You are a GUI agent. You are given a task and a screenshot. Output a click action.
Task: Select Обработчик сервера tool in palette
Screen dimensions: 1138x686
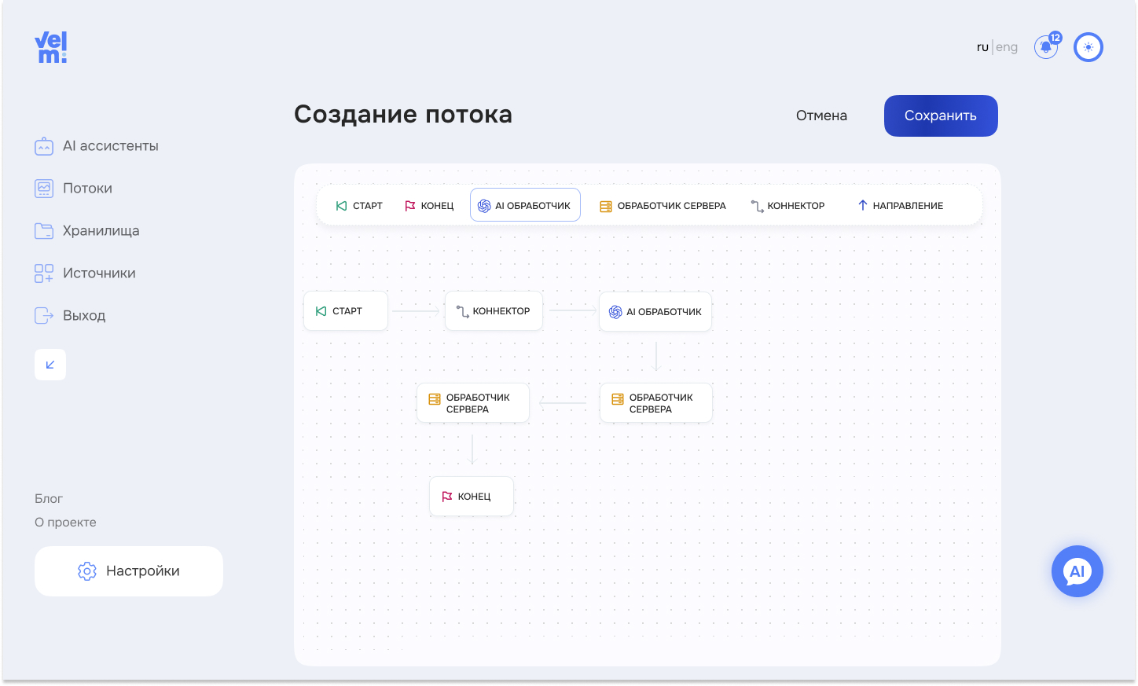coord(663,206)
